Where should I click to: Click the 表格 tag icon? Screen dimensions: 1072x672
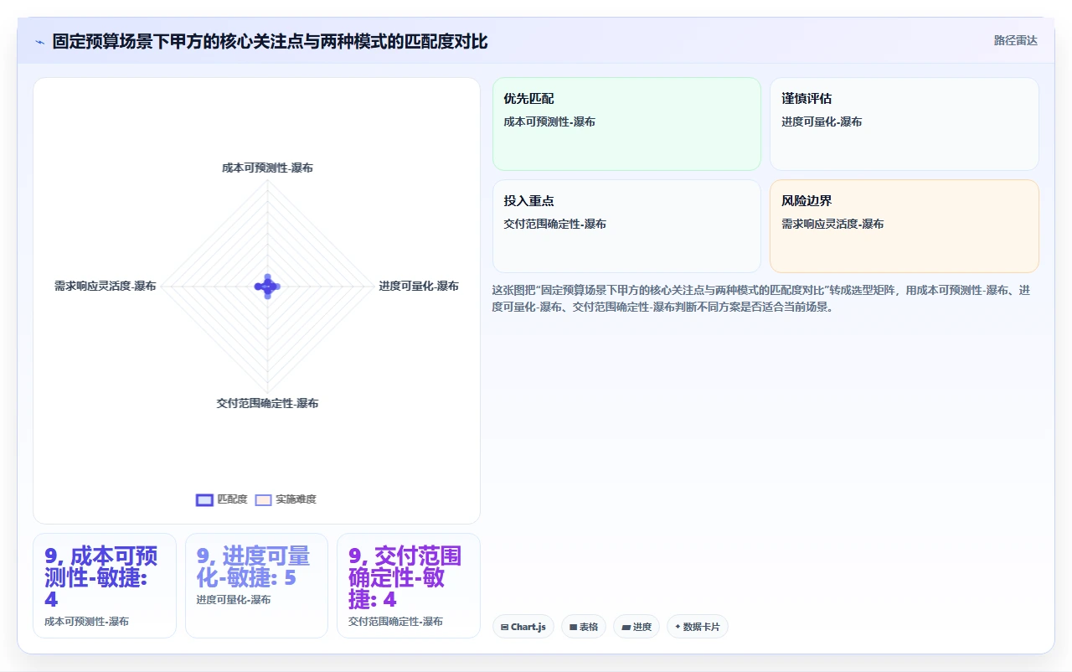(x=574, y=627)
